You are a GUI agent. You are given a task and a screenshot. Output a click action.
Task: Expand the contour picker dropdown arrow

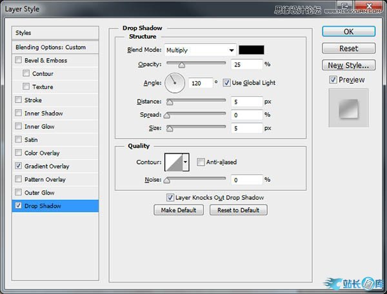tap(186, 162)
